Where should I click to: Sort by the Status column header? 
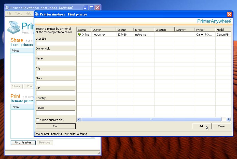[x=84, y=29]
